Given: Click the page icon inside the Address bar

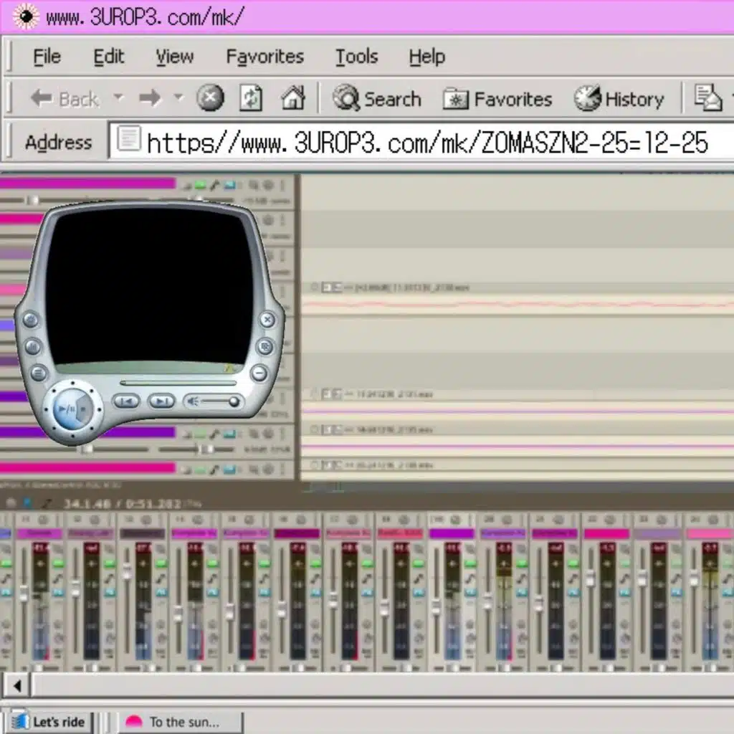Looking at the screenshot, I should (129, 138).
